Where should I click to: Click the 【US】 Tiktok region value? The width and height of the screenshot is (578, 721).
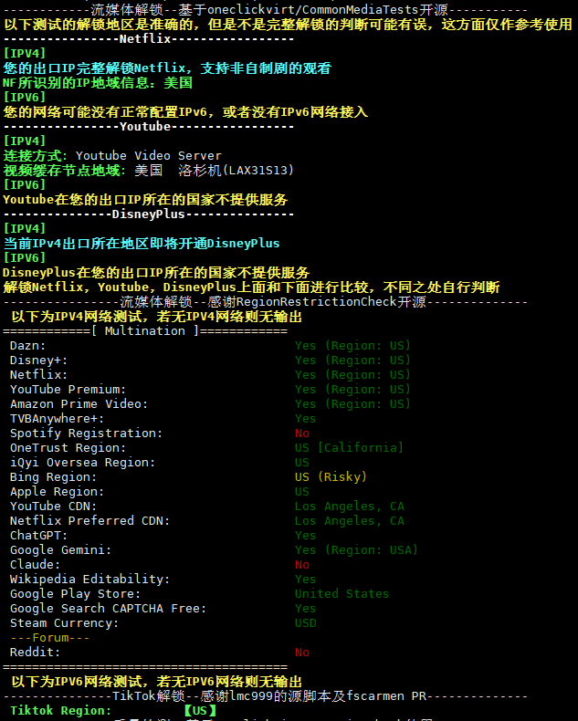coord(199,711)
